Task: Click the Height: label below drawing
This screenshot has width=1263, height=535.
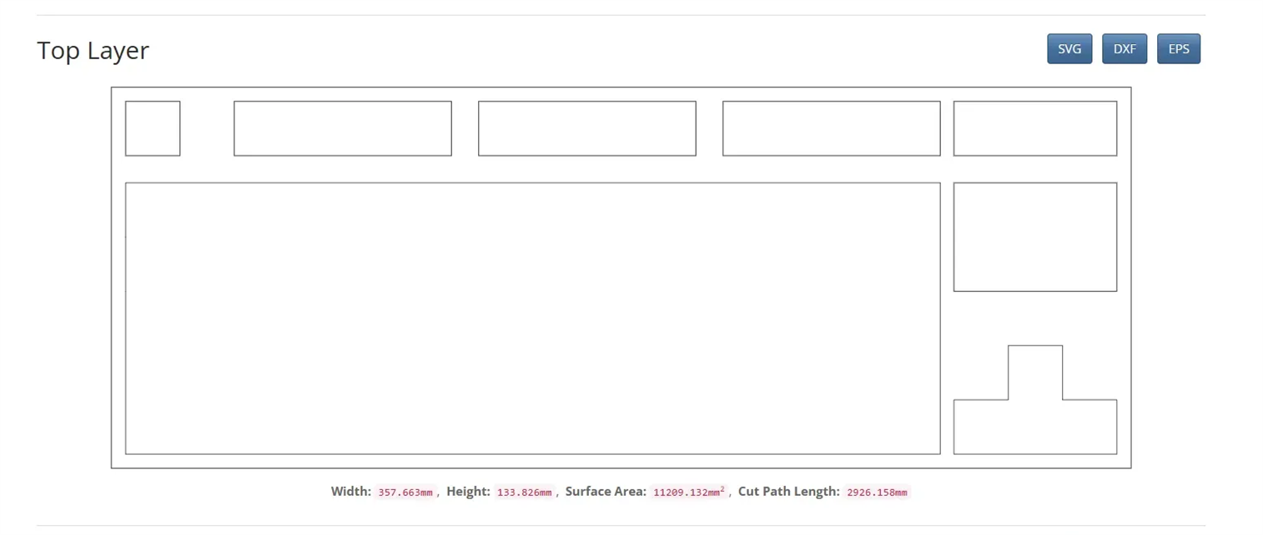Action: pos(468,492)
